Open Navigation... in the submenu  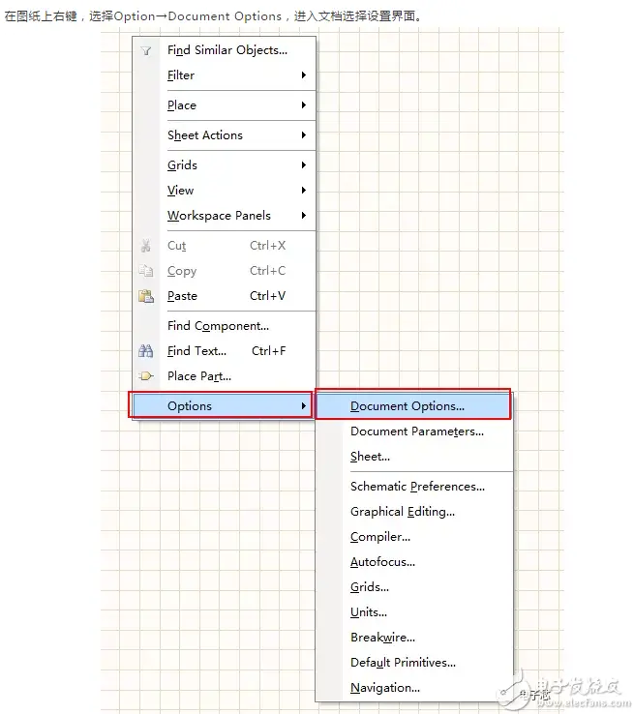(x=414, y=688)
